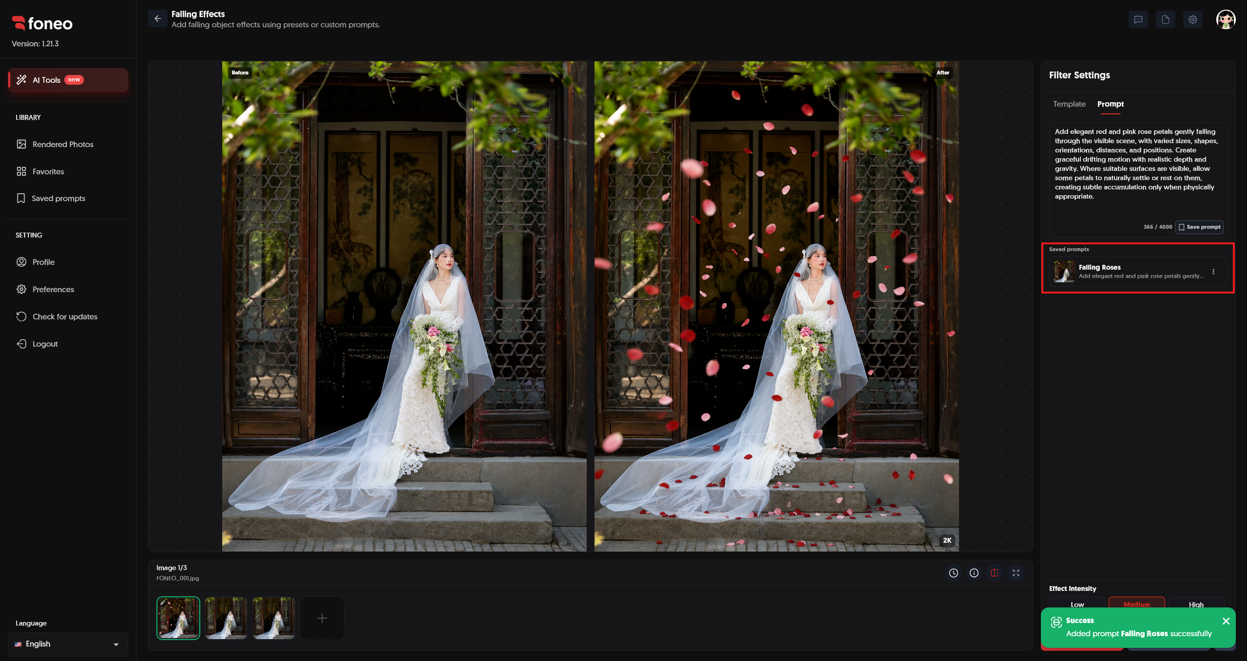Add a new image with plus tile

[x=322, y=618]
